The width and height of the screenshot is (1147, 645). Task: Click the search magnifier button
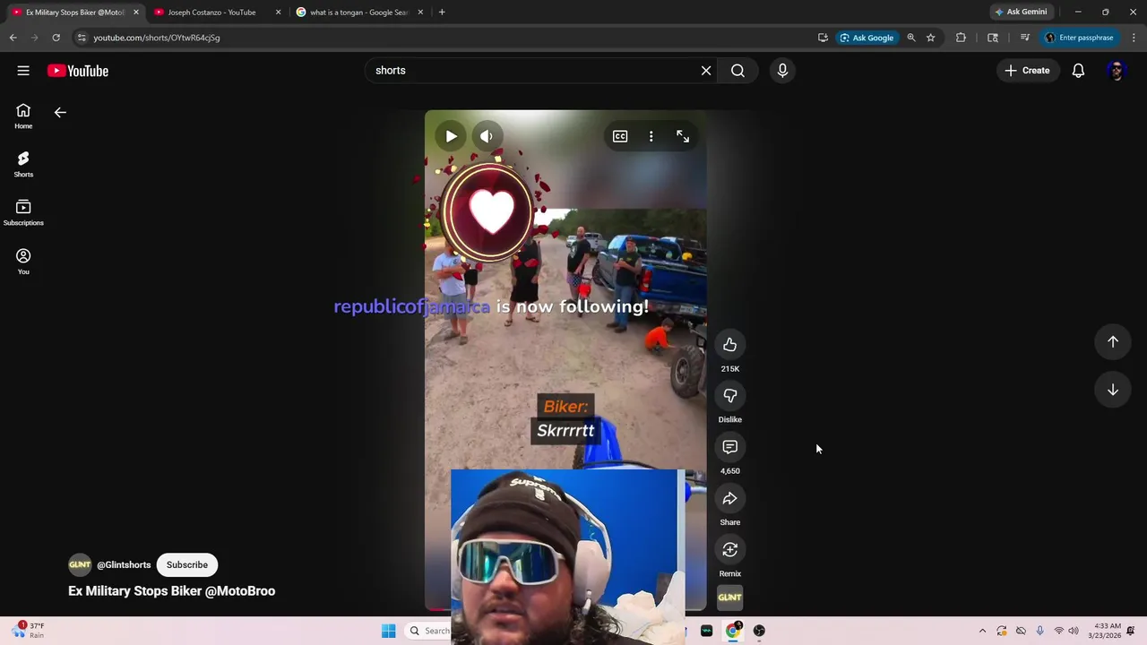(737, 71)
